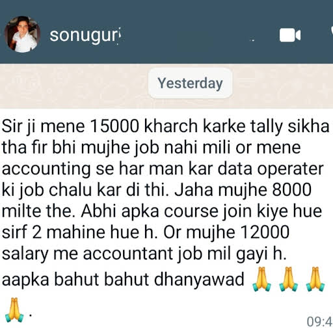Tap the voice call icon at header edge
This screenshot has height=333, width=333.
(332, 33)
